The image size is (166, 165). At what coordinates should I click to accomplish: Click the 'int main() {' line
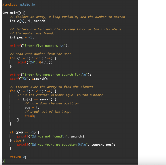point(13,13)
